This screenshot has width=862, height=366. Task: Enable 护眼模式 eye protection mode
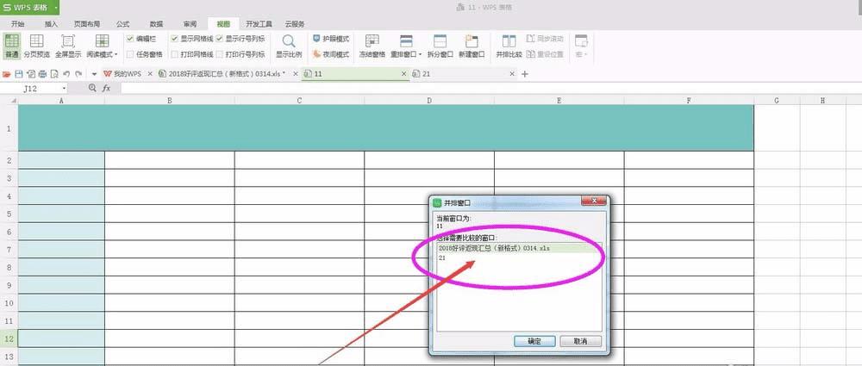click(331, 39)
